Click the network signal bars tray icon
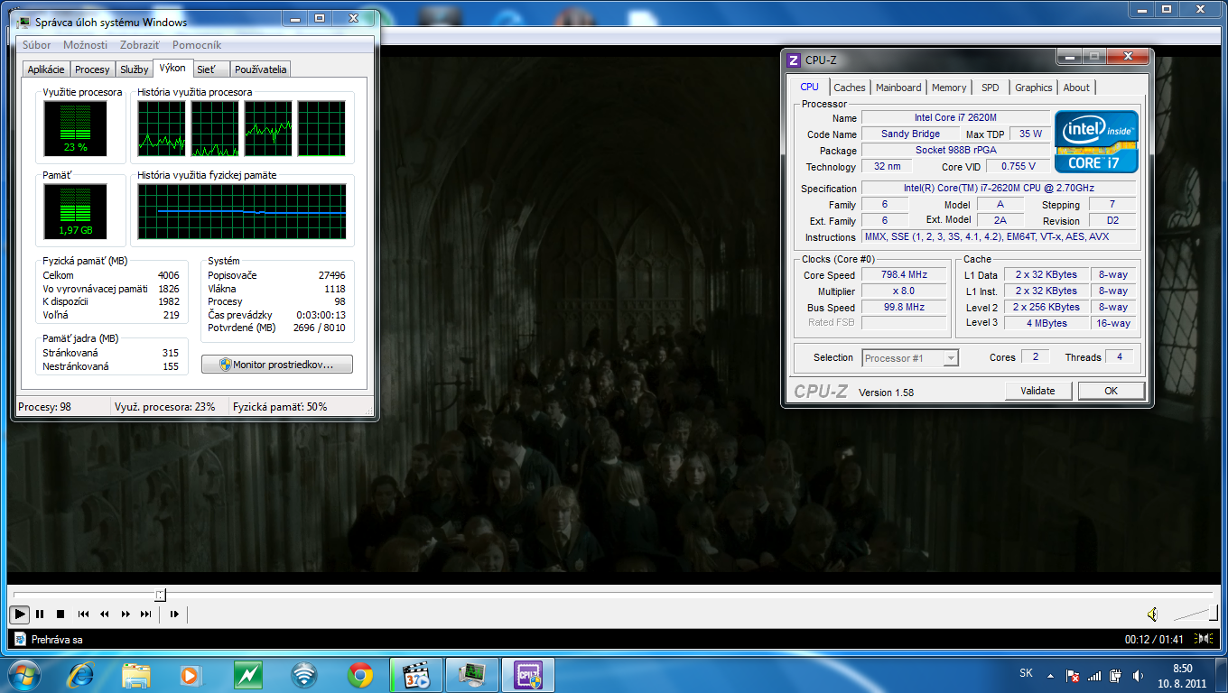 click(x=1094, y=675)
